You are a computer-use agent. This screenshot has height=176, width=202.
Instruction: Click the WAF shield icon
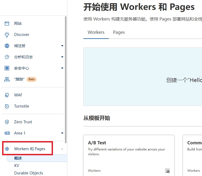tap(7, 95)
